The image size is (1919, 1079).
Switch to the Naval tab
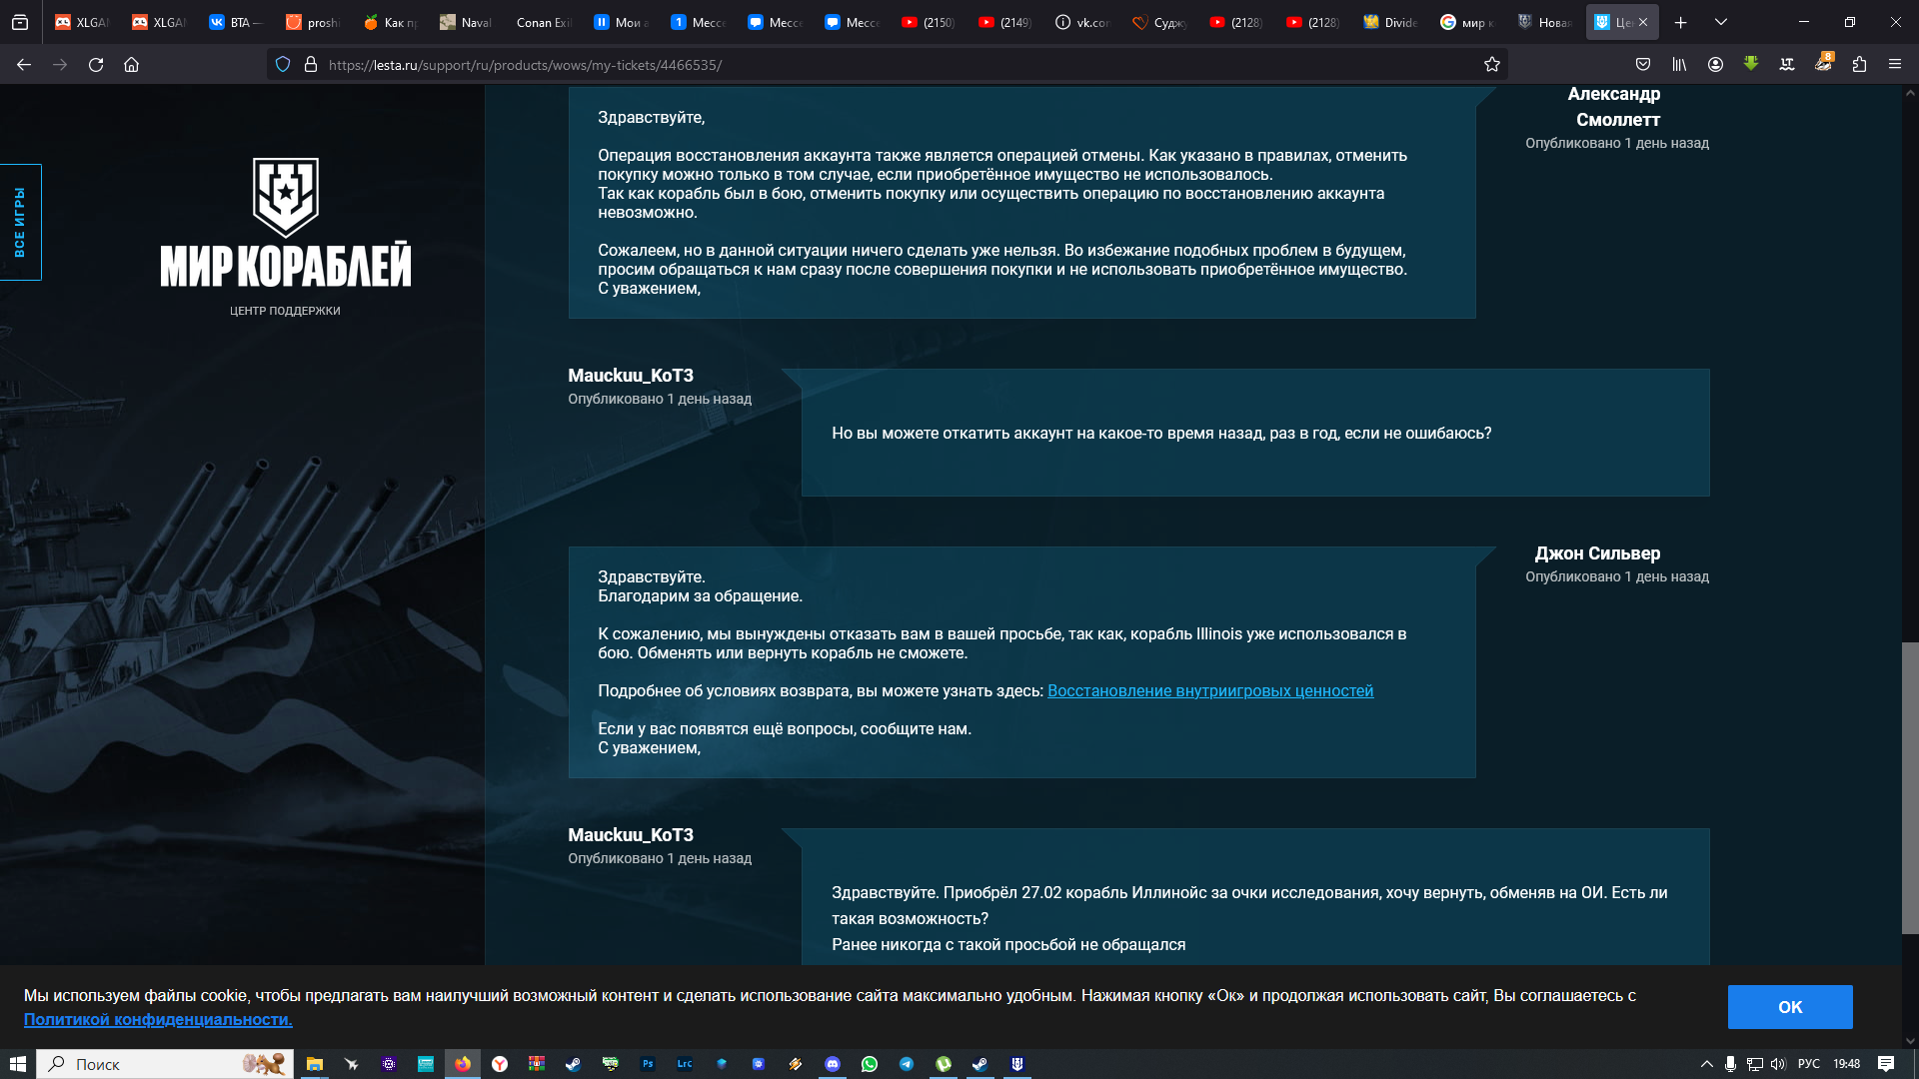(x=466, y=22)
